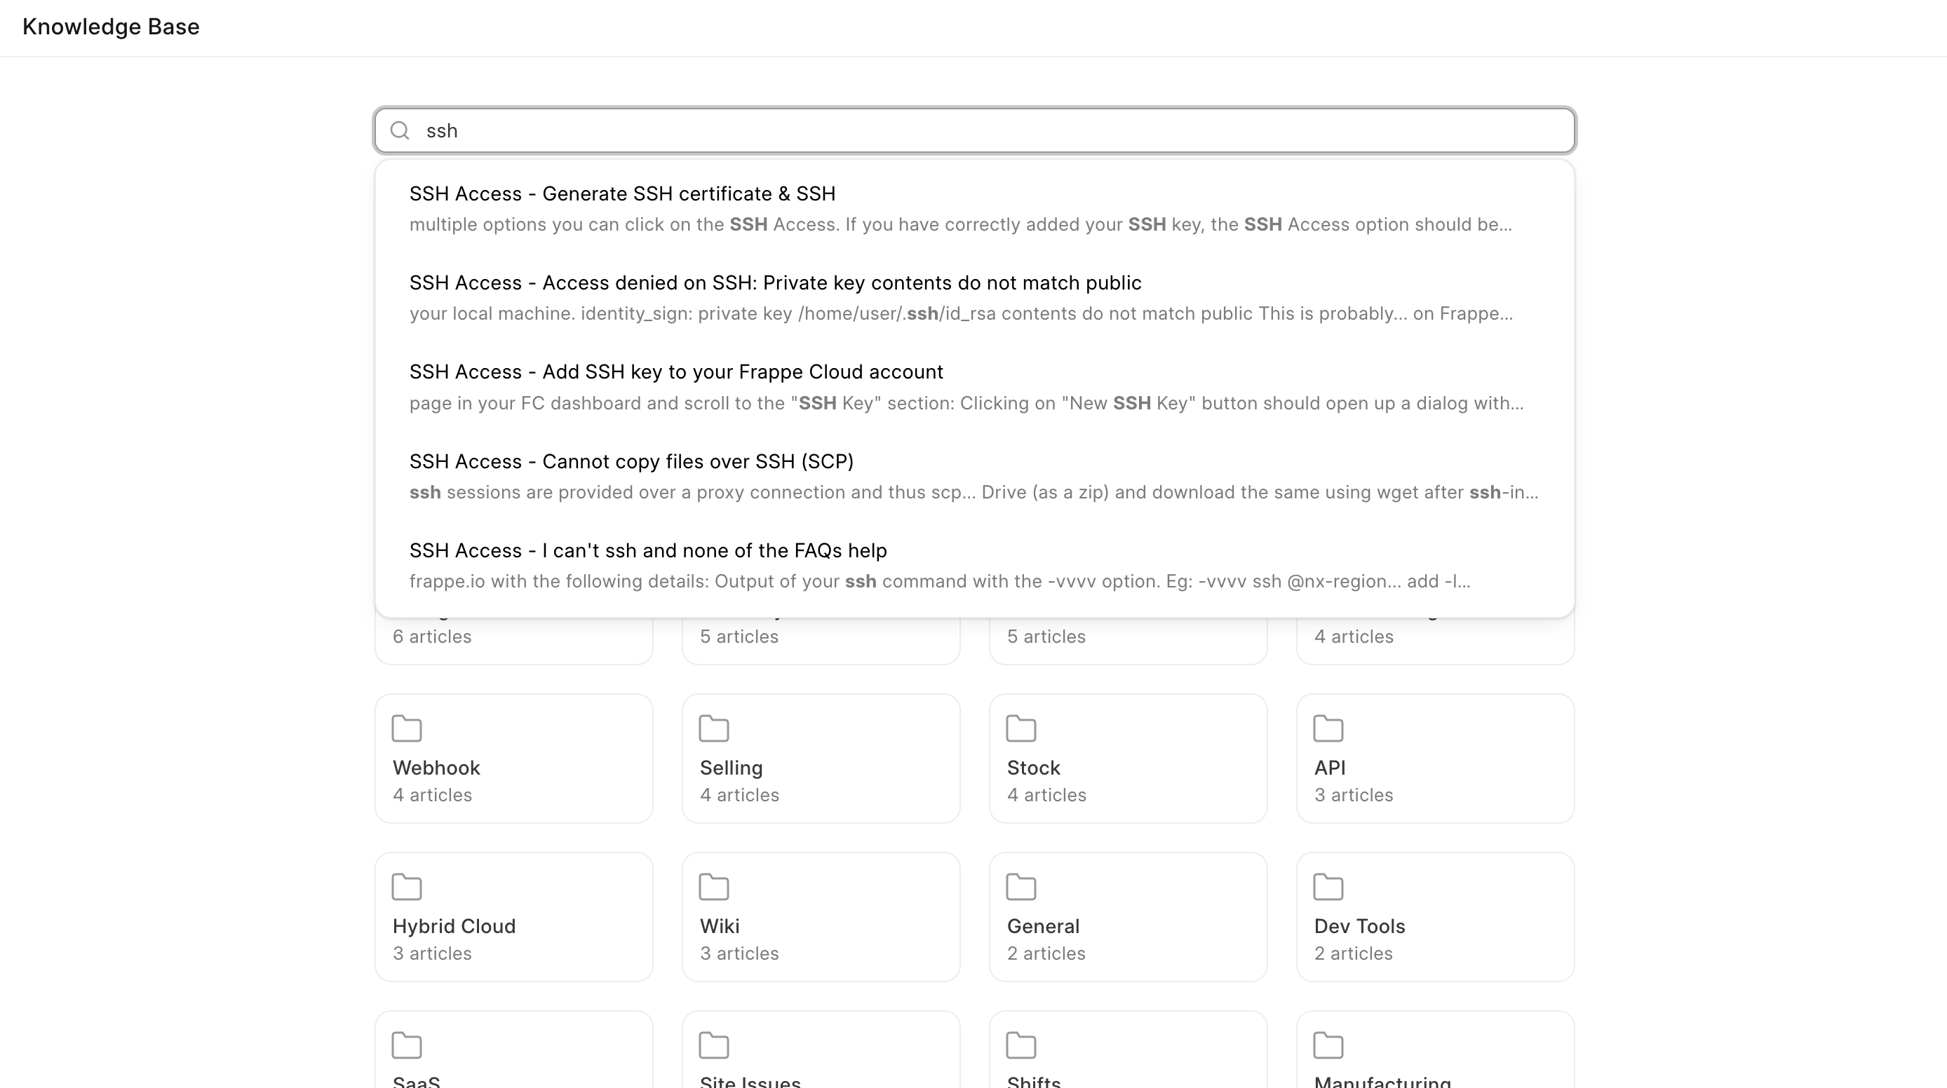This screenshot has height=1088, width=1947.
Task: Click the search magnifier icon
Action: click(400, 130)
